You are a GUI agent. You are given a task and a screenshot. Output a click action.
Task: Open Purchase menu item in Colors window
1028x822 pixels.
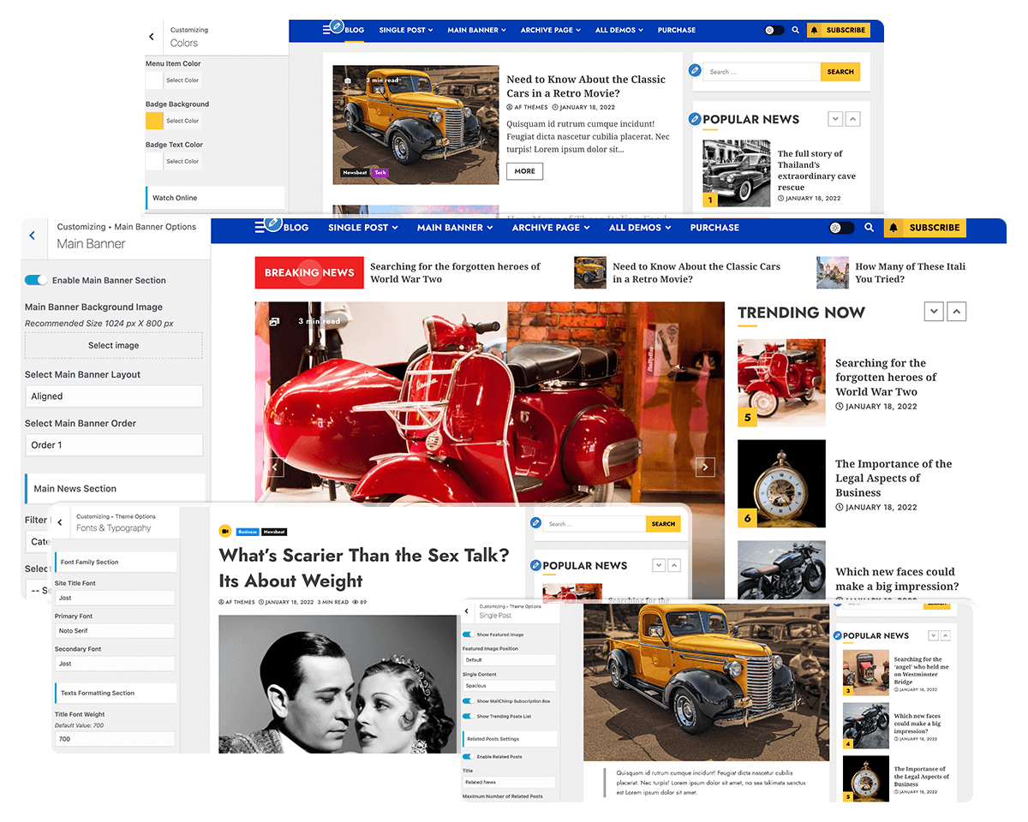click(x=677, y=30)
